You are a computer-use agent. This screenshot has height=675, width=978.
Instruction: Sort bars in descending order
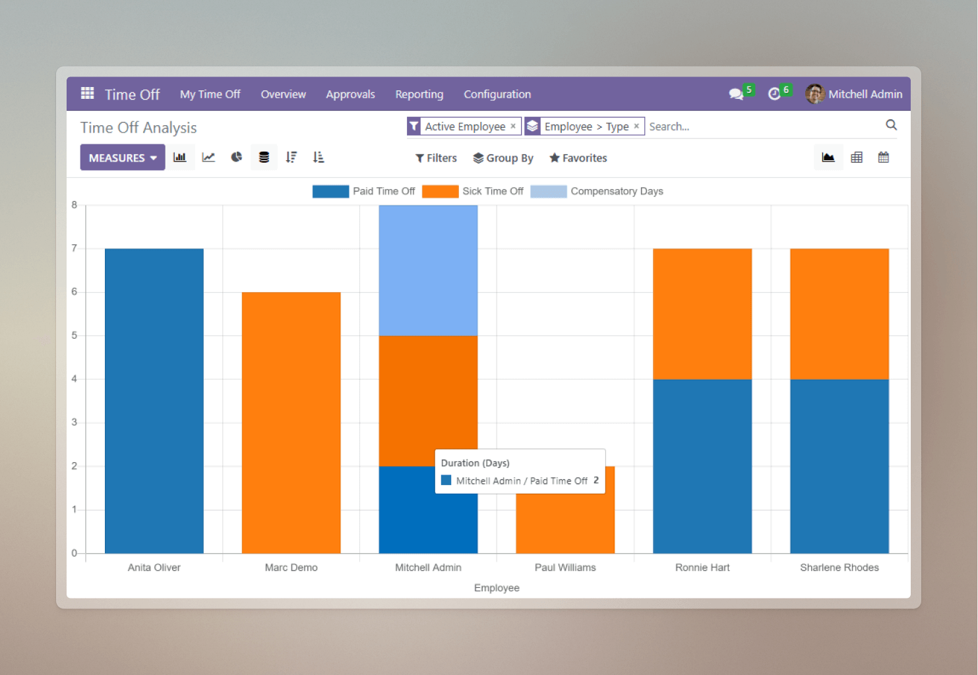pos(291,158)
